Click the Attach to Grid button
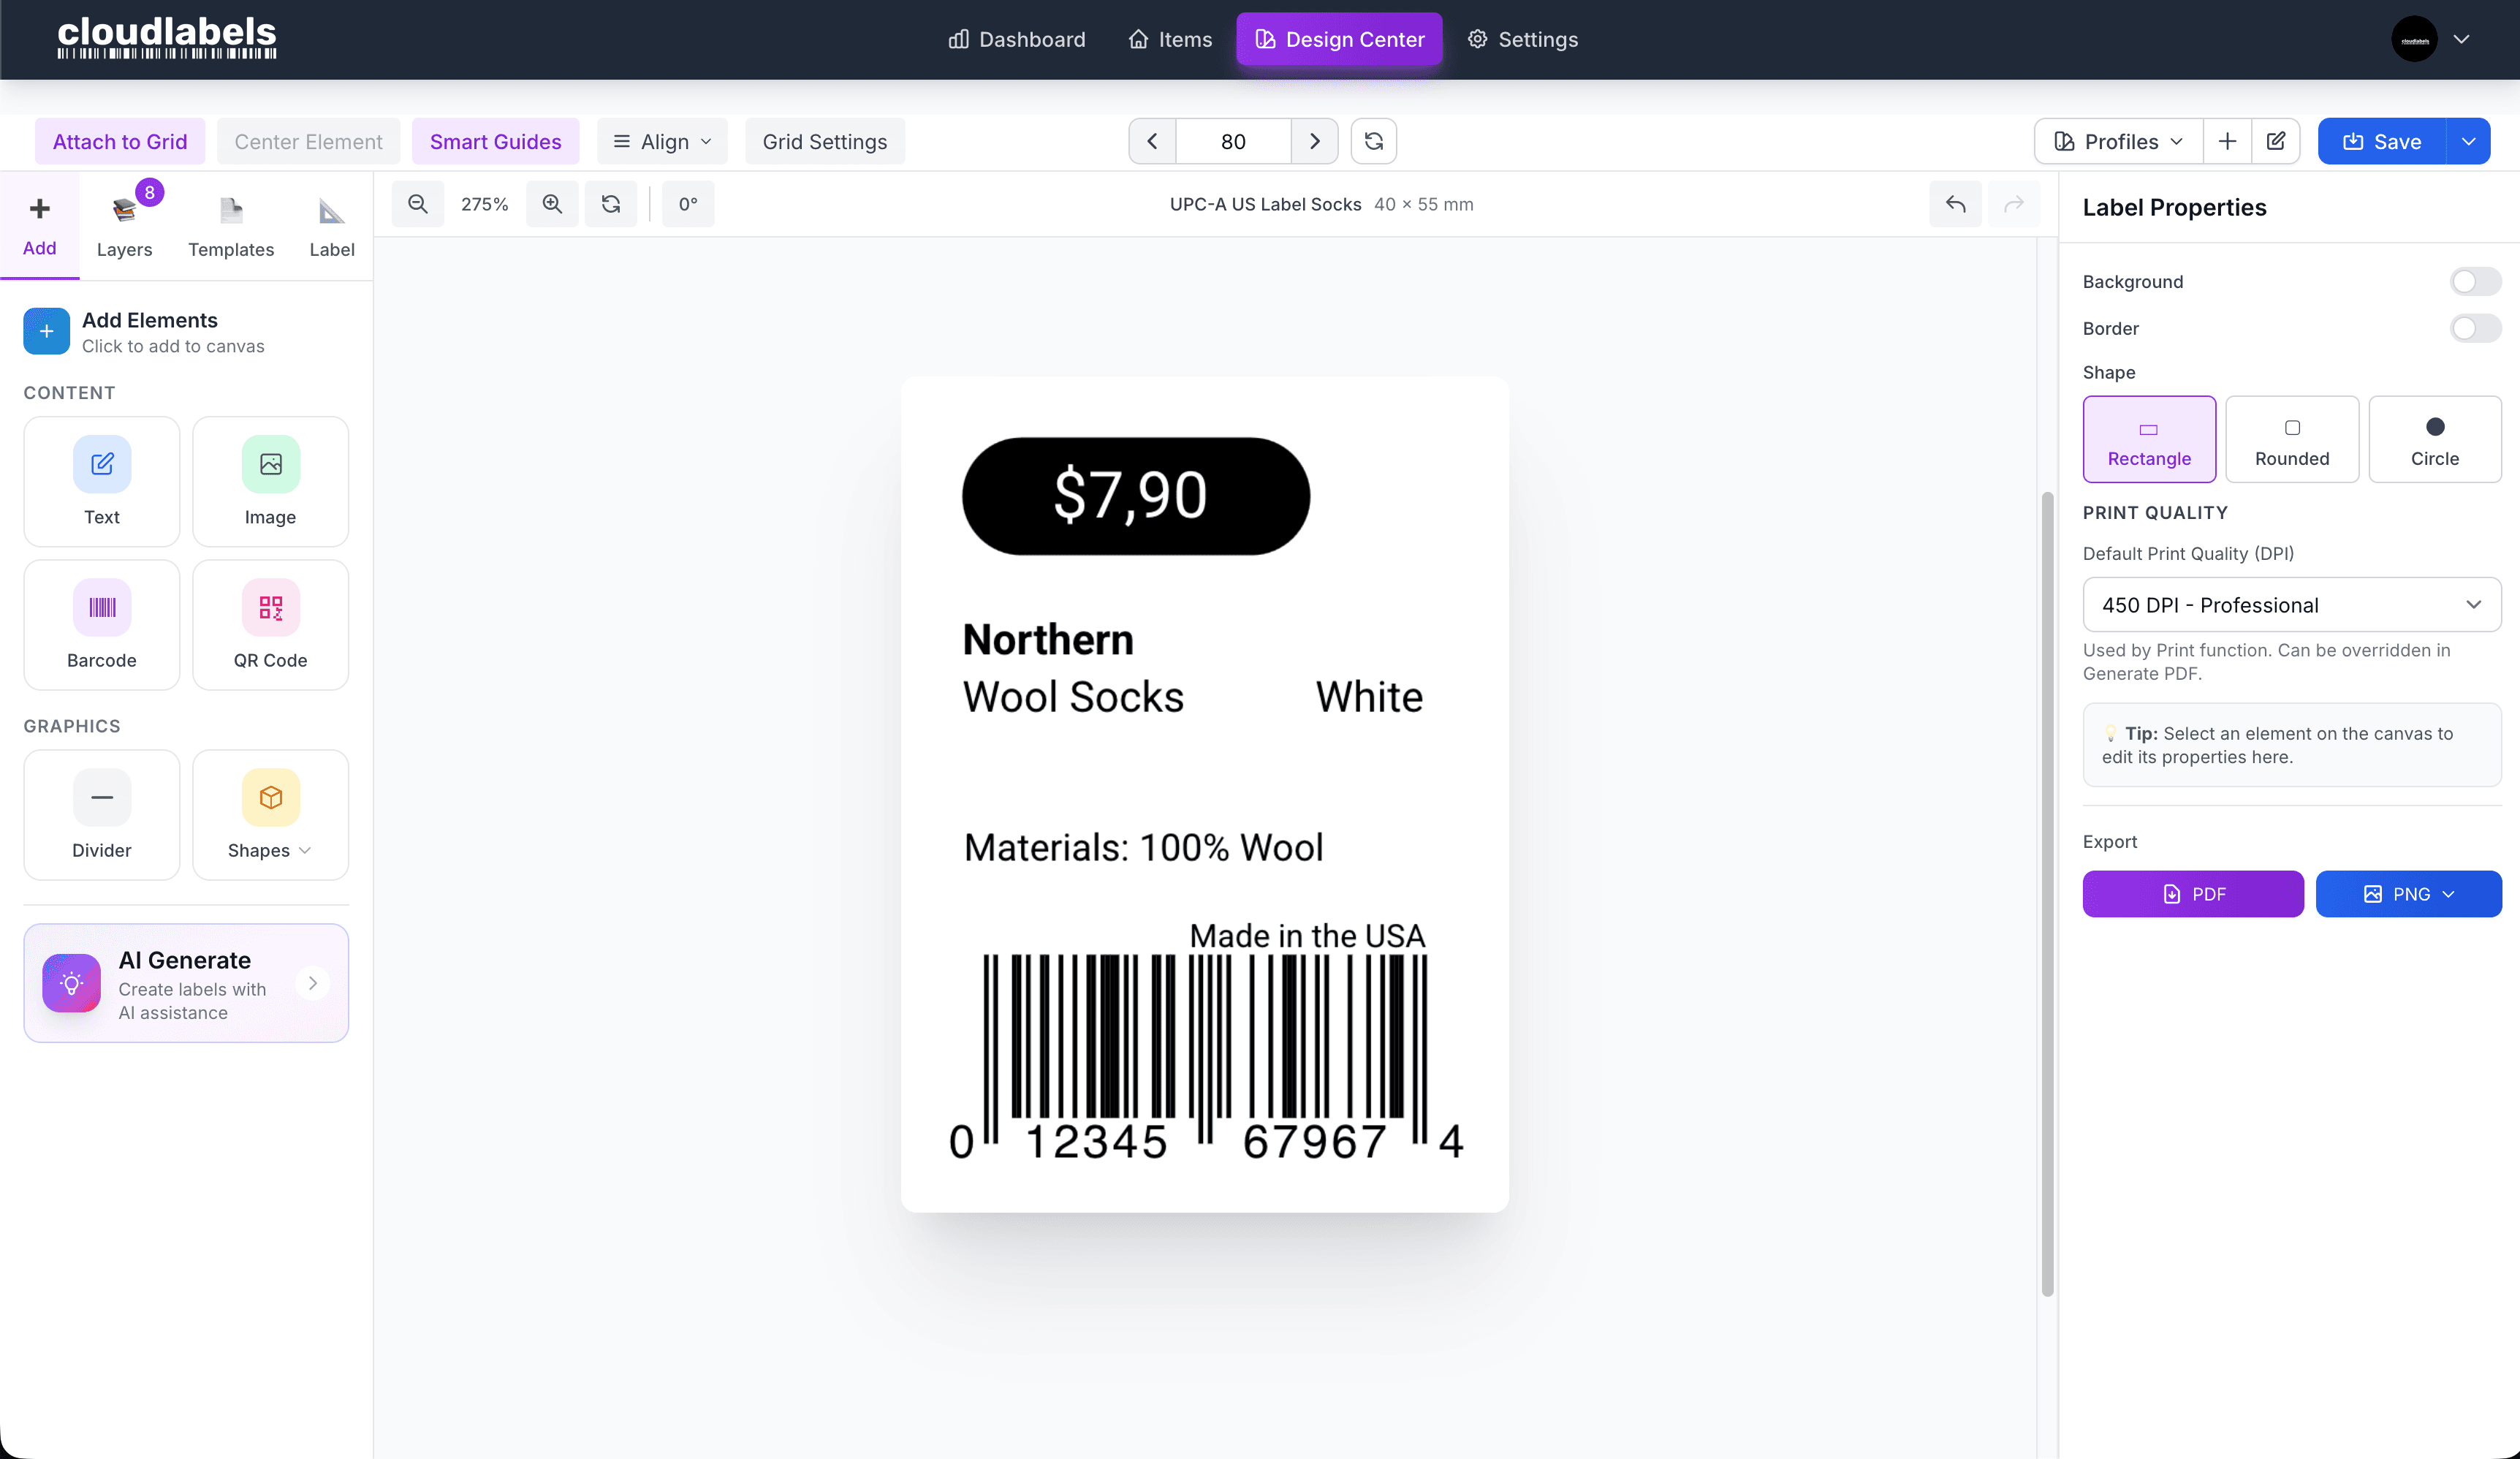 pos(119,141)
